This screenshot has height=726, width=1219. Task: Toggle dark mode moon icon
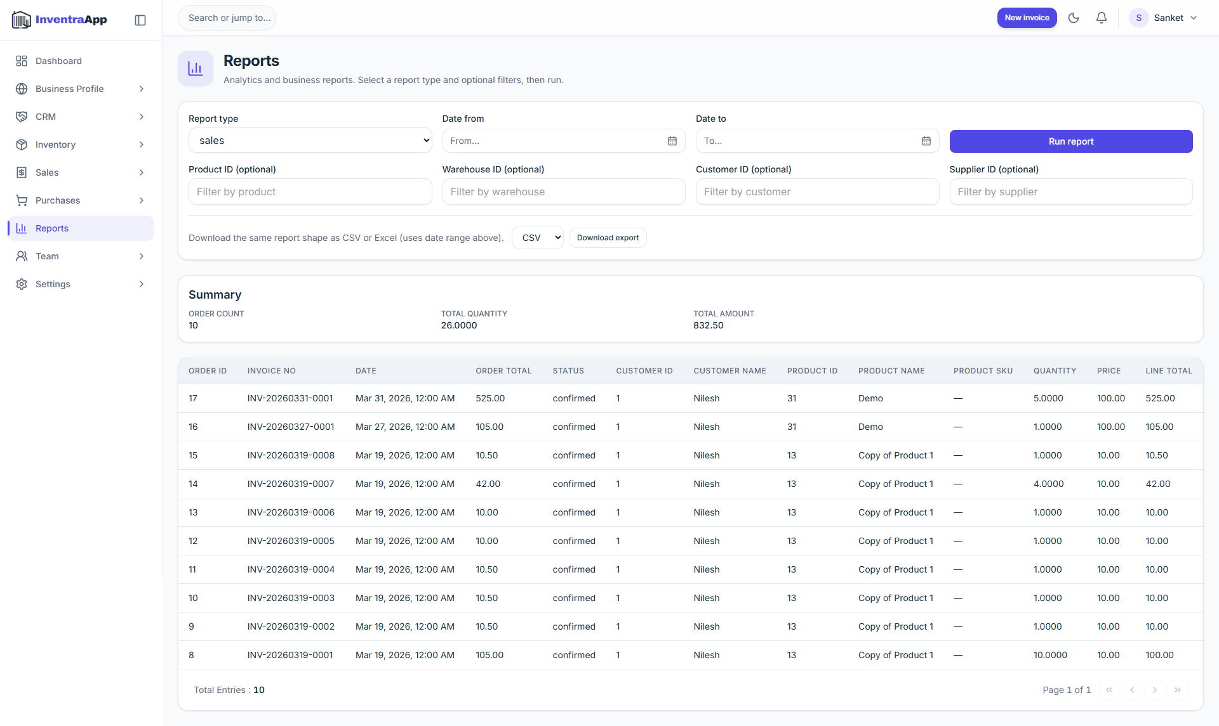[x=1074, y=18]
